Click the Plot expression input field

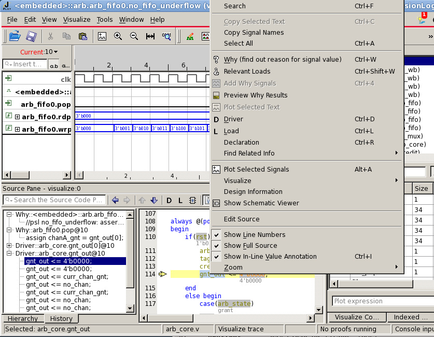(x=383, y=301)
